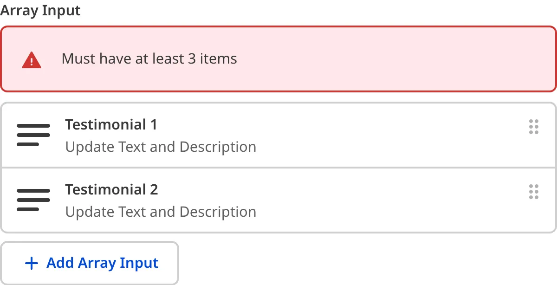Click the plus icon in Add Array Input

(x=31, y=263)
